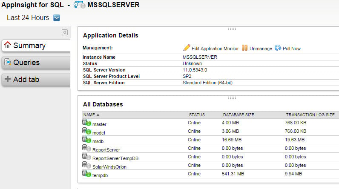
Task: Click the SP2 product level value
Action: point(187,76)
